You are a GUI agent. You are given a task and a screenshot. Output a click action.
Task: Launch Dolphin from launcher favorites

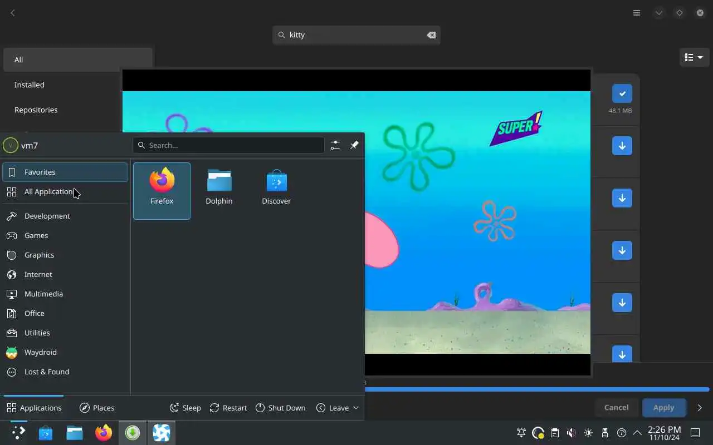(219, 191)
